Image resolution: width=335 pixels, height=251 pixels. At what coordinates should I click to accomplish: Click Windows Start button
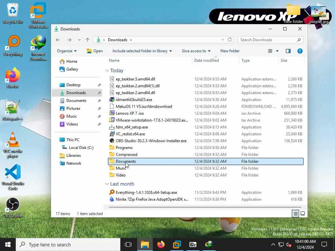[x=8, y=244]
